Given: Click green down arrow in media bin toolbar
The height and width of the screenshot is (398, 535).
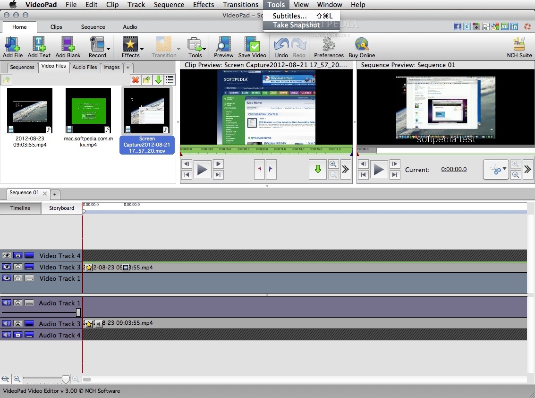Looking at the screenshot, I should tap(158, 80).
